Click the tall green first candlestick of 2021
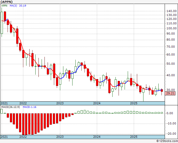 point(2,23)
